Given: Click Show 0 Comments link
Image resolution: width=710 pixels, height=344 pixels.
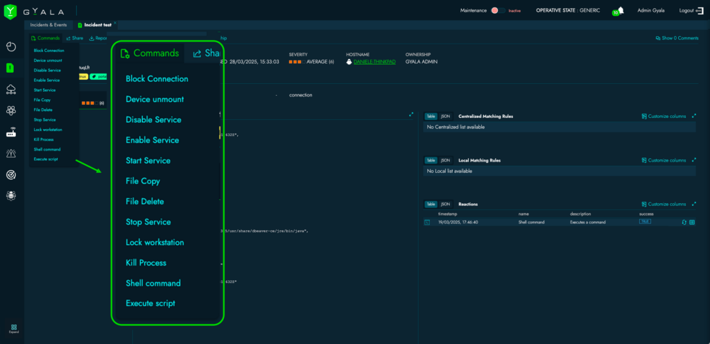Looking at the screenshot, I should [676, 38].
